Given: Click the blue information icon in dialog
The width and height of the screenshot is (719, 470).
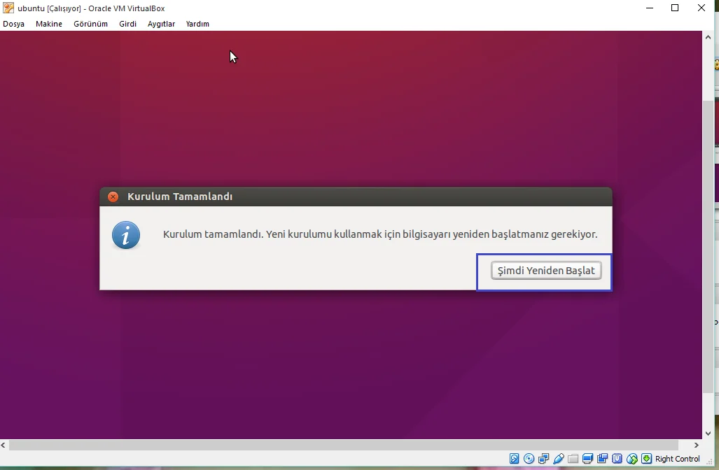Looking at the screenshot, I should point(126,236).
